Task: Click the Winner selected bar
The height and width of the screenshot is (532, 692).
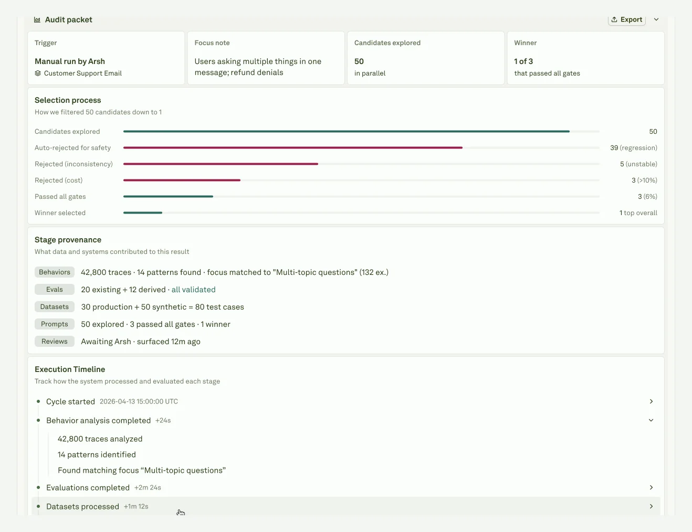Action: point(361,213)
